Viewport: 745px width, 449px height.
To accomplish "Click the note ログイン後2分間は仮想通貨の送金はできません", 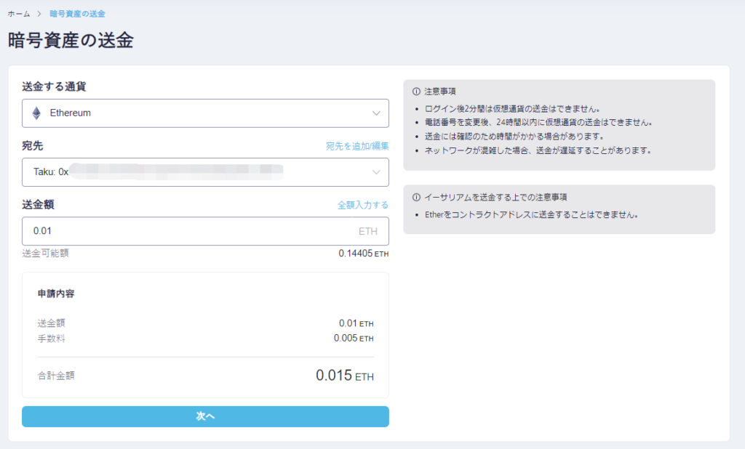I will pos(513,109).
